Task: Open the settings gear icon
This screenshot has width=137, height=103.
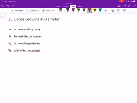Action: (x=129, y=6)
